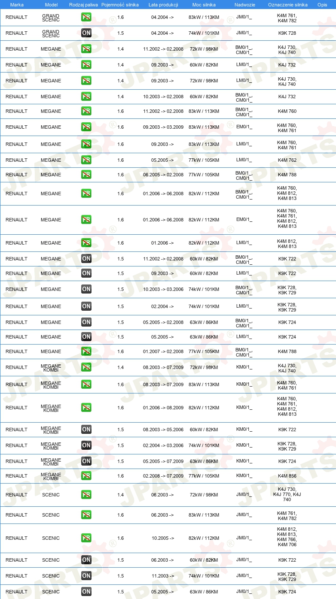Click ON icon in Scenic 11.2003 -> row

click(x=86, y=576)
